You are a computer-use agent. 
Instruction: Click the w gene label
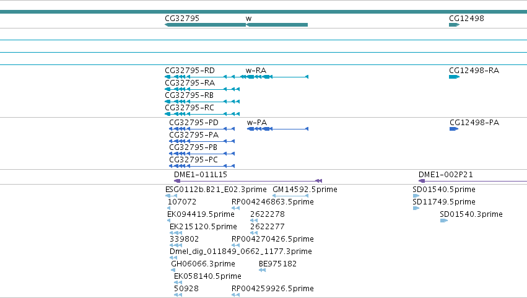249,19
